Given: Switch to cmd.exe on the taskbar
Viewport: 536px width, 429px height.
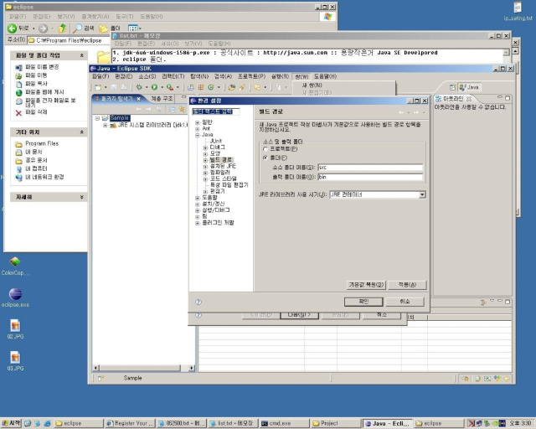Looking at the screenshot, I should (x=284, y=423).
